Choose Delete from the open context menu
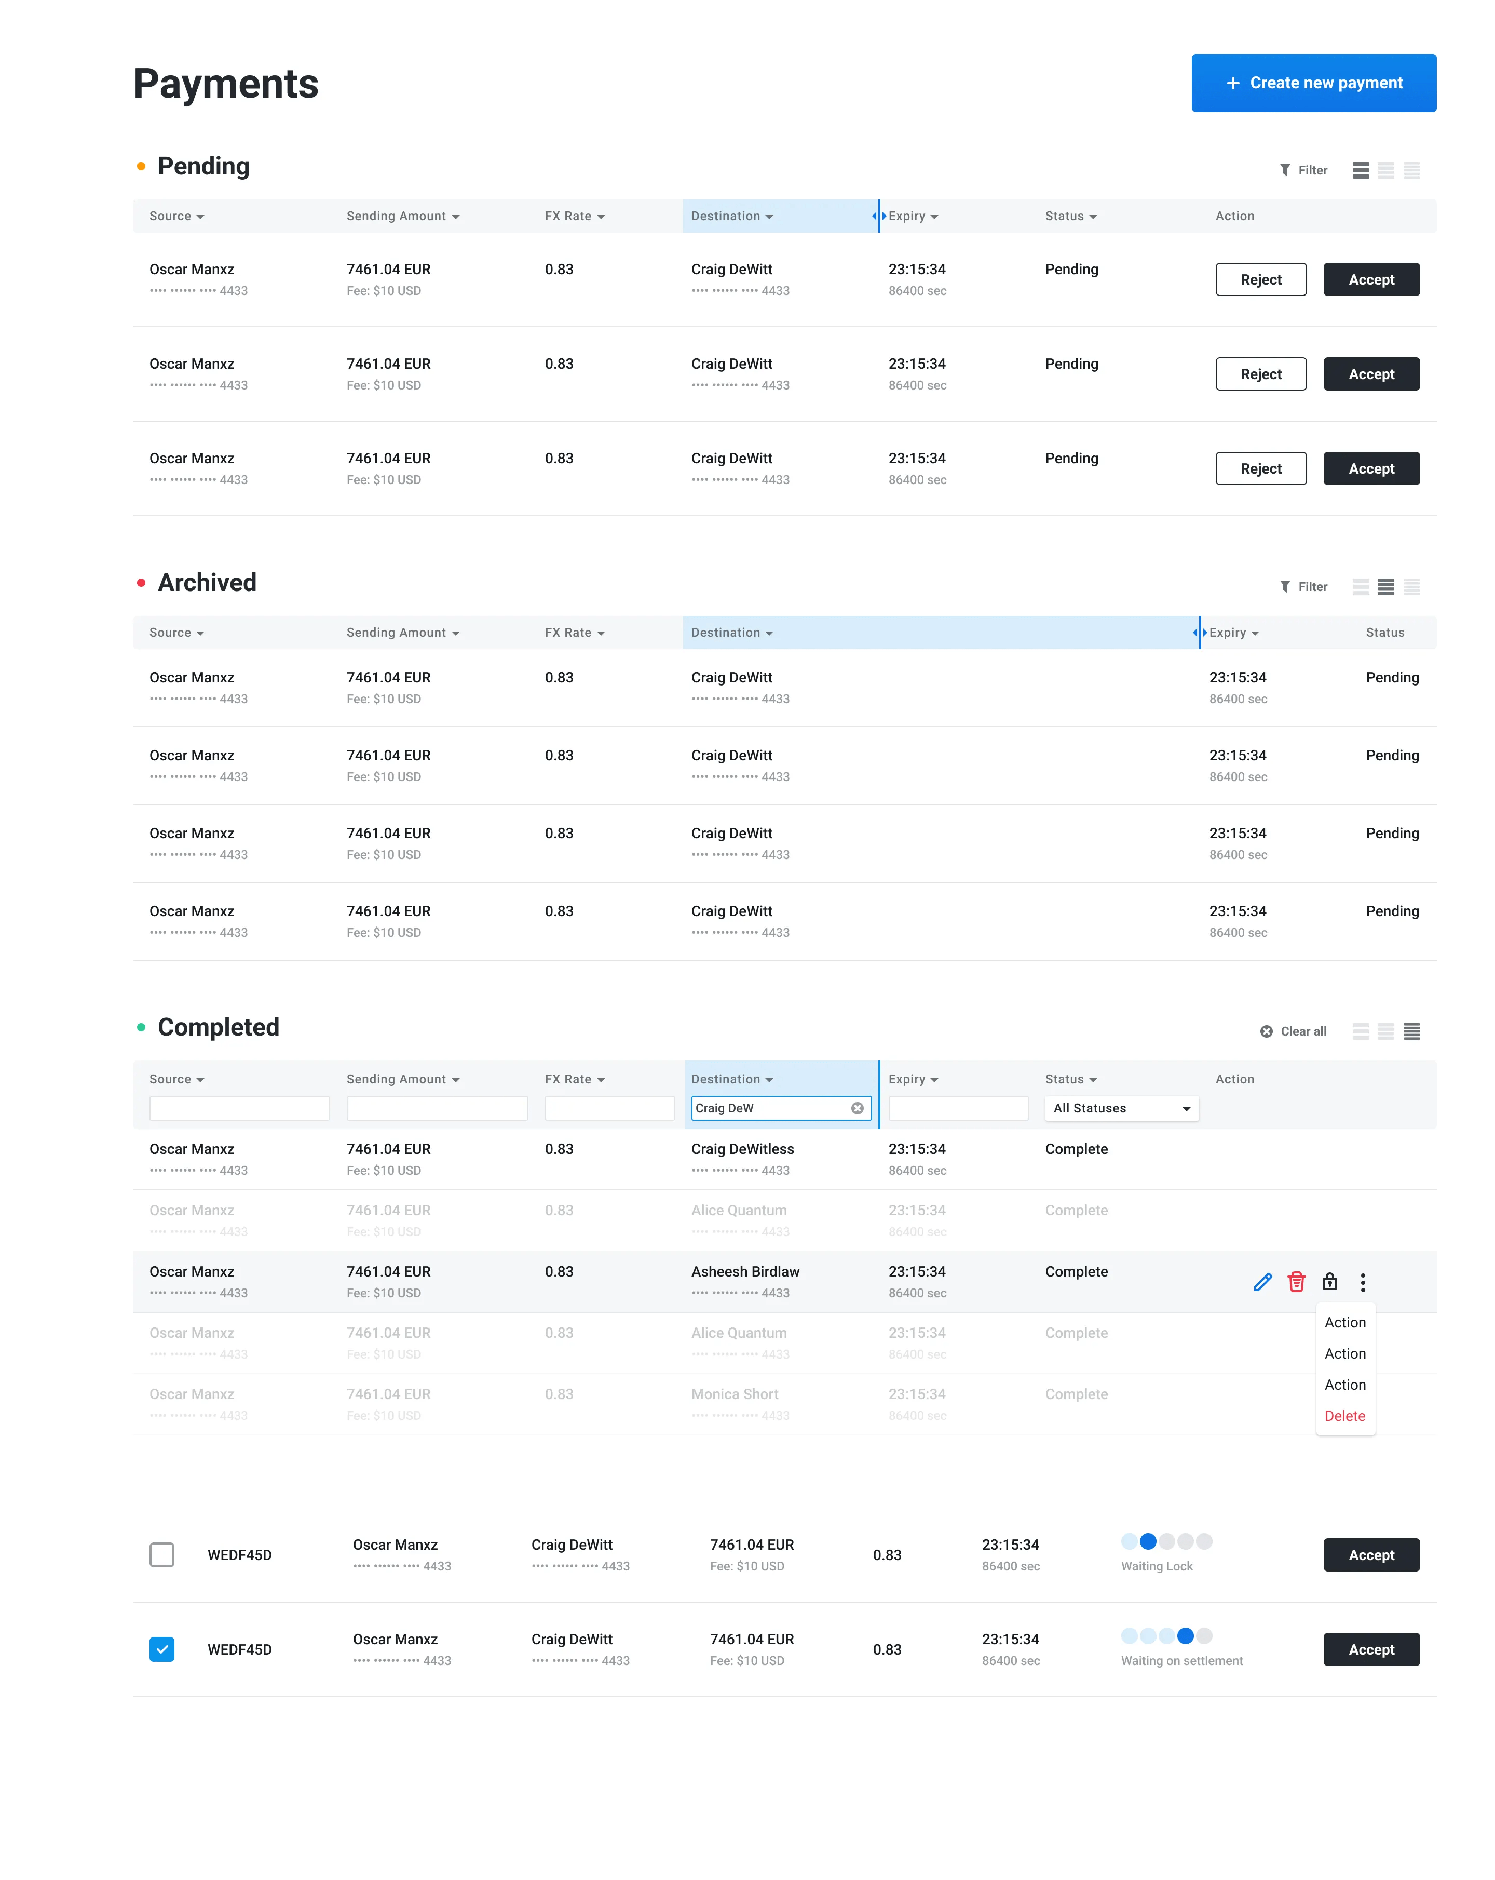Image resolution: width=1495 pixels, height=1880 pixels. [1345, 1416]
